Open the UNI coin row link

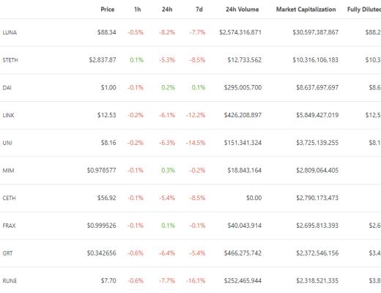coord(7,143)
